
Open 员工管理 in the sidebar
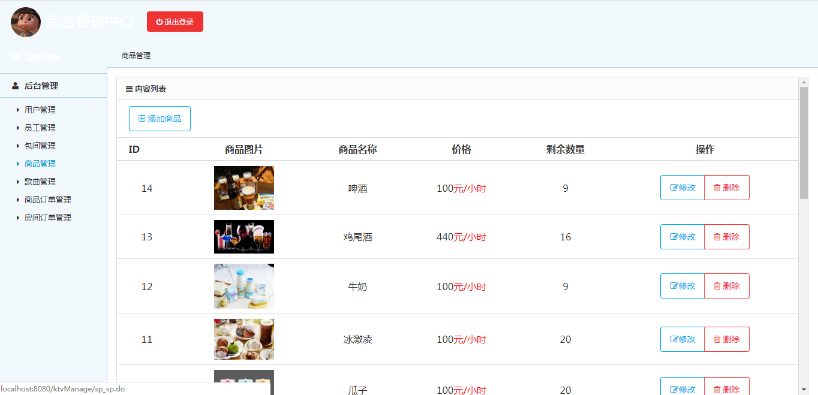pos(40,128)
